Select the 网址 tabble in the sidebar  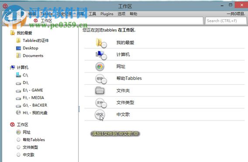(x=23, y=132)
